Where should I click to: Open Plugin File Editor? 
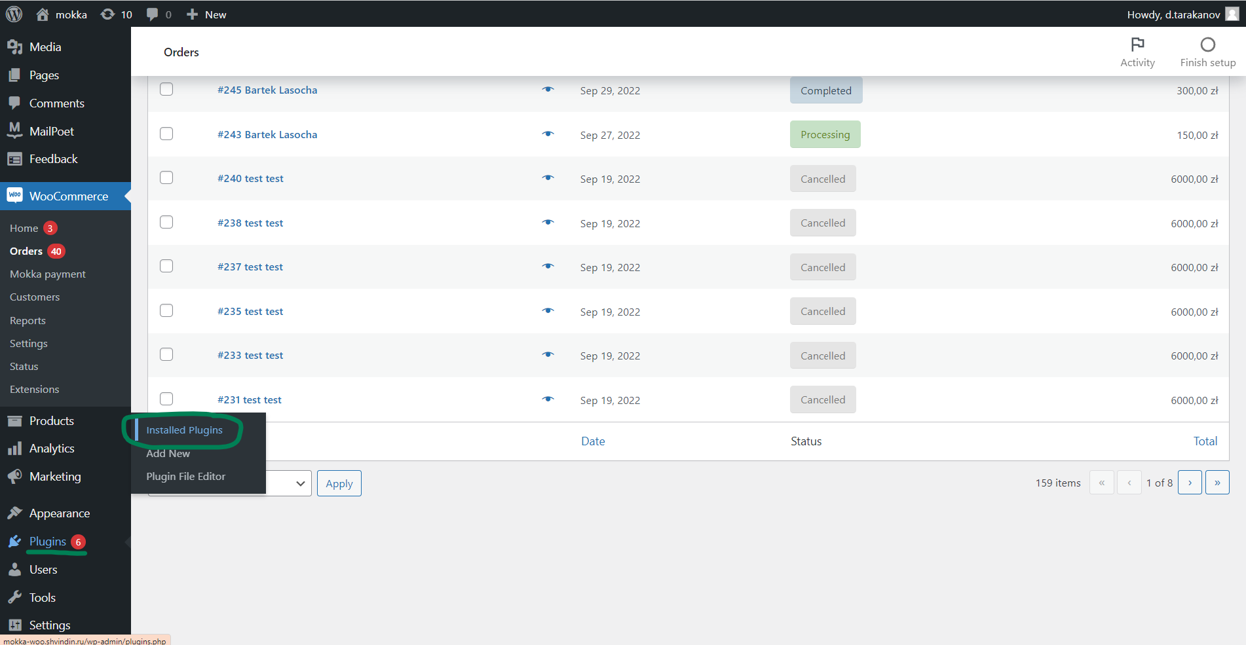point(185,476)
